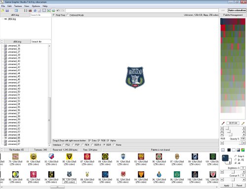Open the Texture menu
Viewport: 247px width, 189px height.
(x=18, y=6)
